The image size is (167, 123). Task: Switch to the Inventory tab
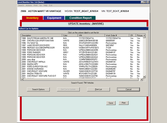point(33,18)
